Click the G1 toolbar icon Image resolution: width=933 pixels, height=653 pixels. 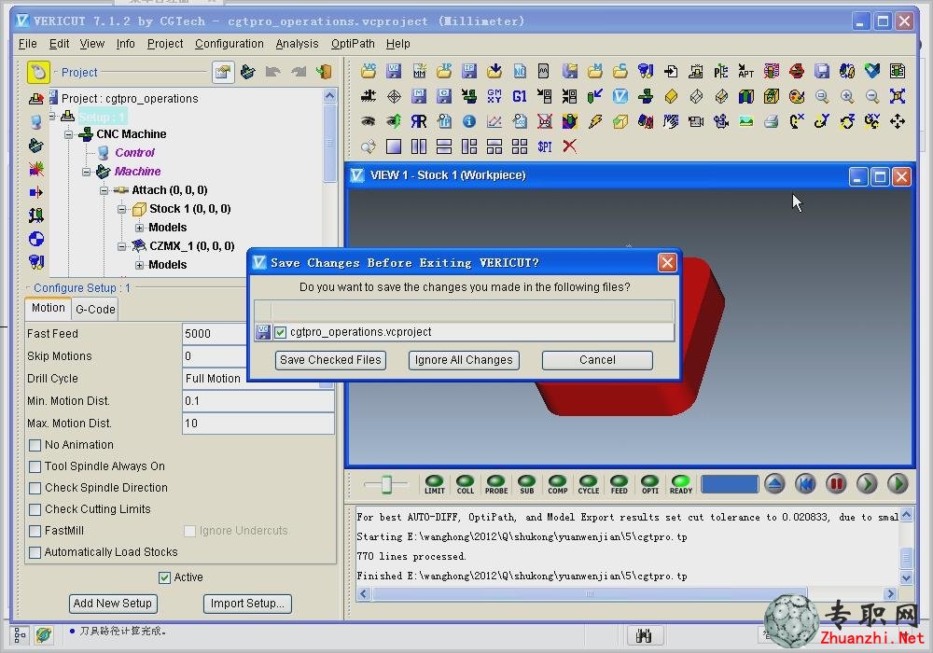520,96
